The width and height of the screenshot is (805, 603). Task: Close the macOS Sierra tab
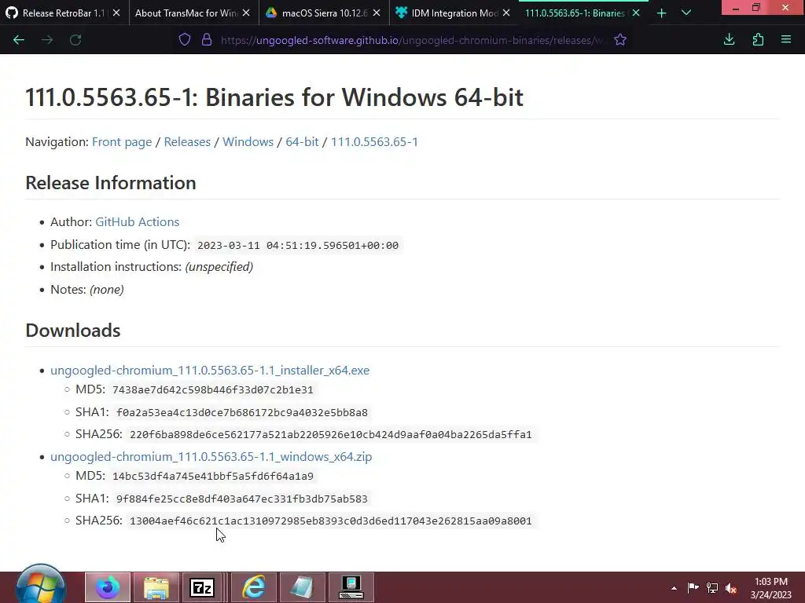coord(377,13)
